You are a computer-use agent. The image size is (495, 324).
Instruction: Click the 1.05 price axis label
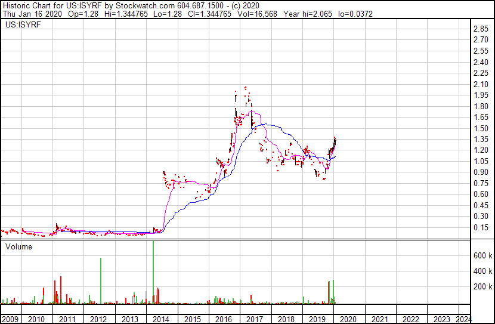[x=481, y=161]
